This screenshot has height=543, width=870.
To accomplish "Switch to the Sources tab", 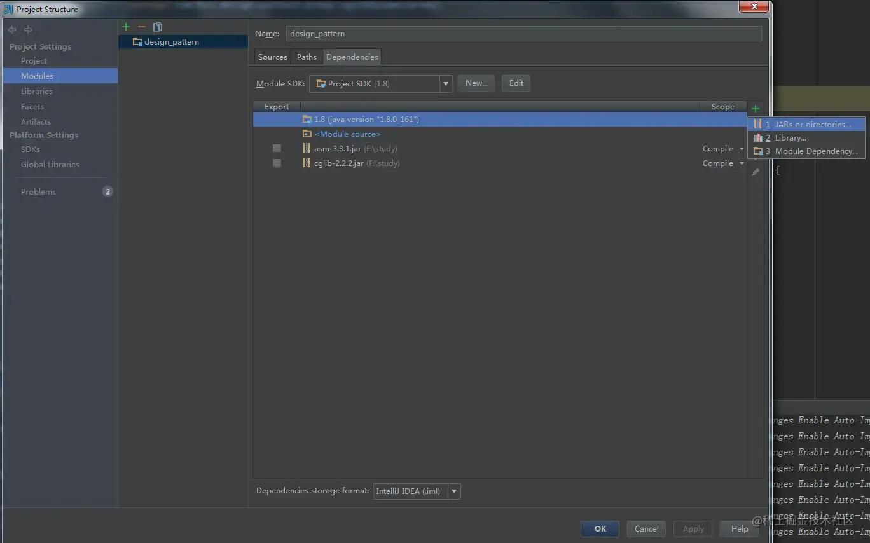I will click(x=272, y=57).
